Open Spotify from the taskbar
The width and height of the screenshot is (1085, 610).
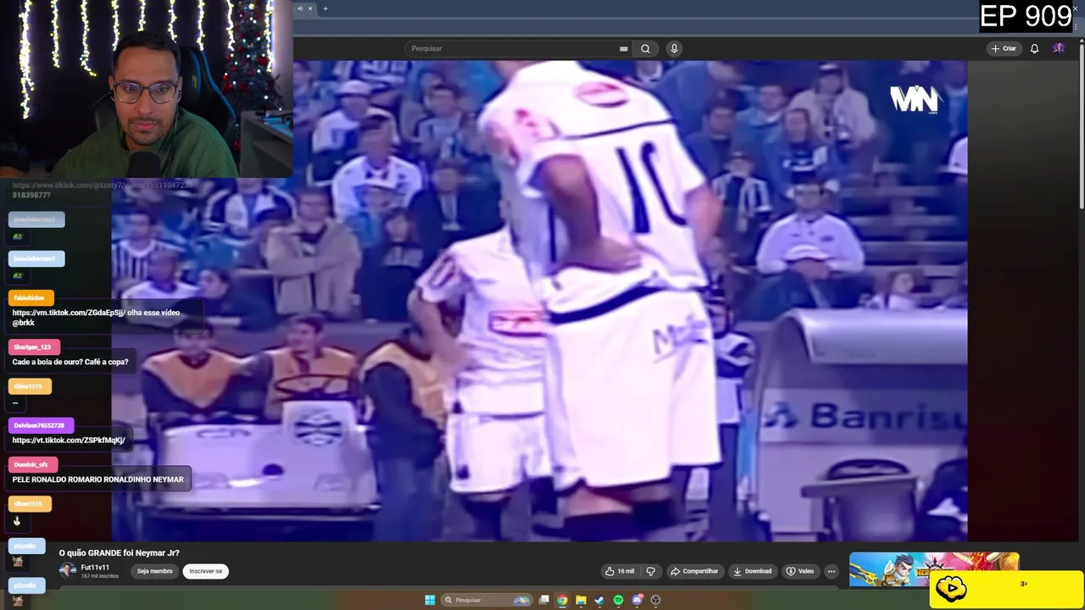click(x=618, y=600)
